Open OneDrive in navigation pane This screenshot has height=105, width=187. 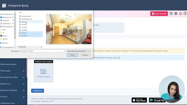5,43
